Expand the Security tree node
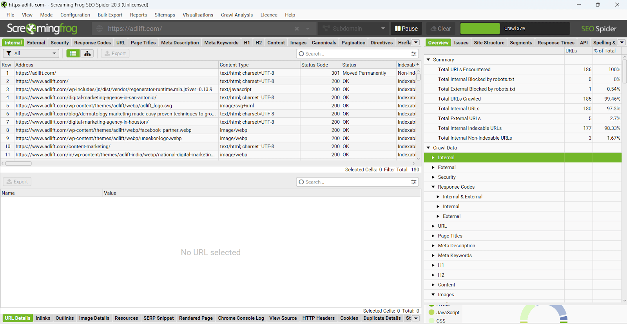The width and height of the screenshot is (627, 324). pos(433,177)
